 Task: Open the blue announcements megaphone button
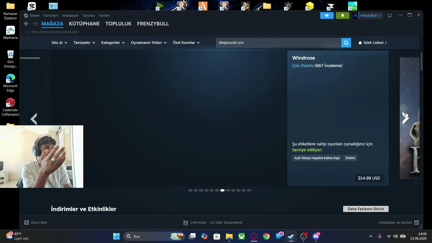click(x=327, y=16)
